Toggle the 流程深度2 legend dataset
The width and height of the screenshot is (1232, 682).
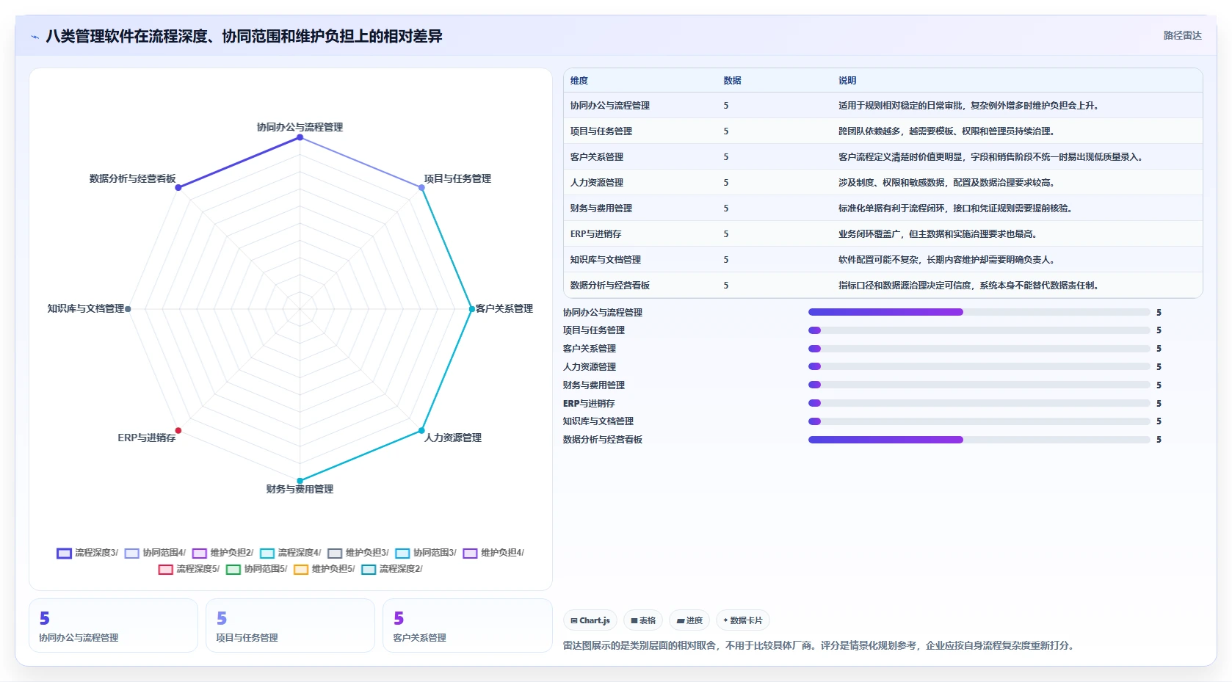391,569
